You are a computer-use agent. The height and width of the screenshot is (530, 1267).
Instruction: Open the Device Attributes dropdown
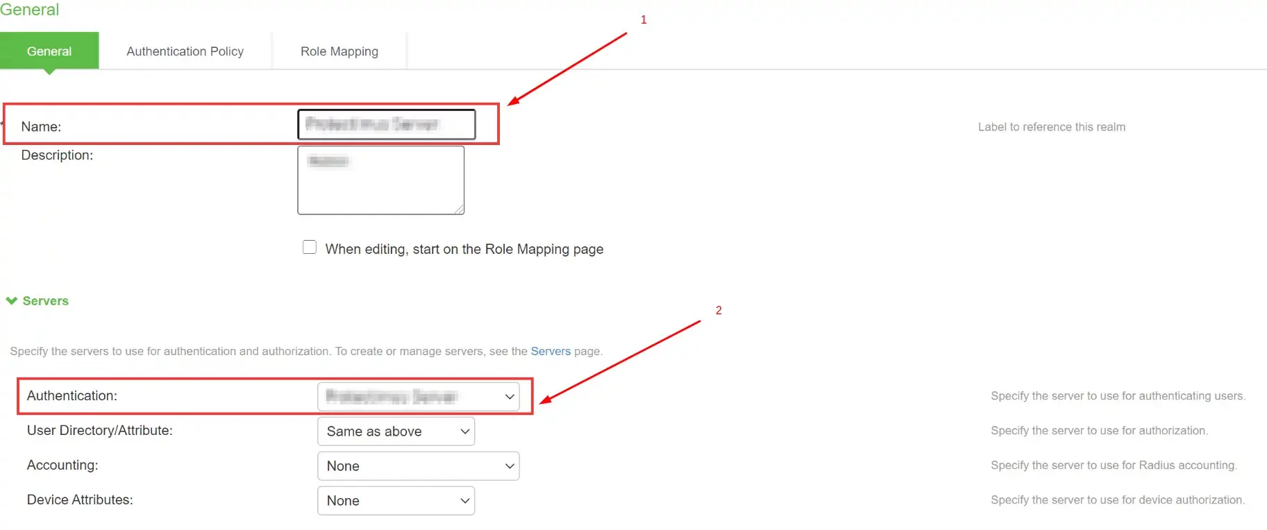[x=396, y=500]
